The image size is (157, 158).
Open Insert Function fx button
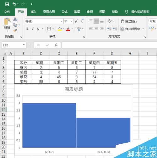pos(56,45)
